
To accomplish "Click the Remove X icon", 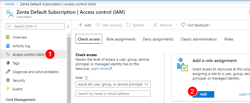I will (155, 25).
